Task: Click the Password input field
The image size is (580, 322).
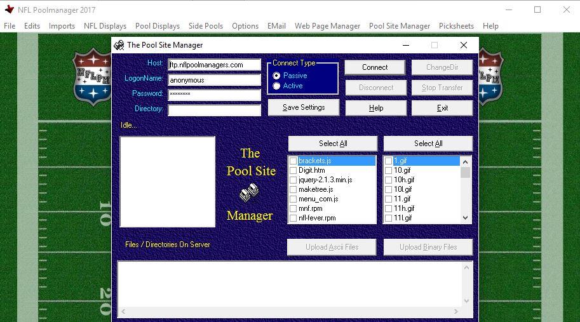Action: tap(214, 95)
